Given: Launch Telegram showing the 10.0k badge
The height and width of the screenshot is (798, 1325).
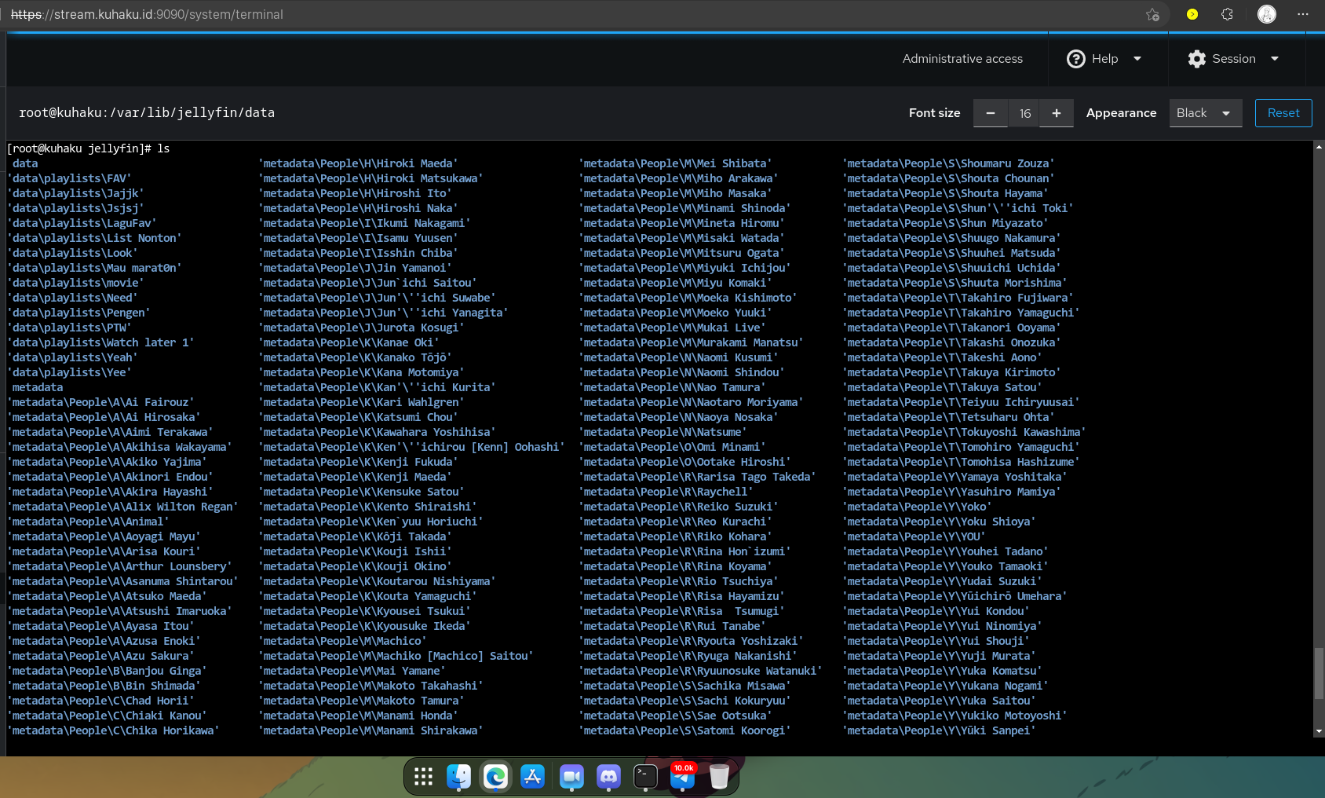Looking at the screenshot, I should click(682, 779).
